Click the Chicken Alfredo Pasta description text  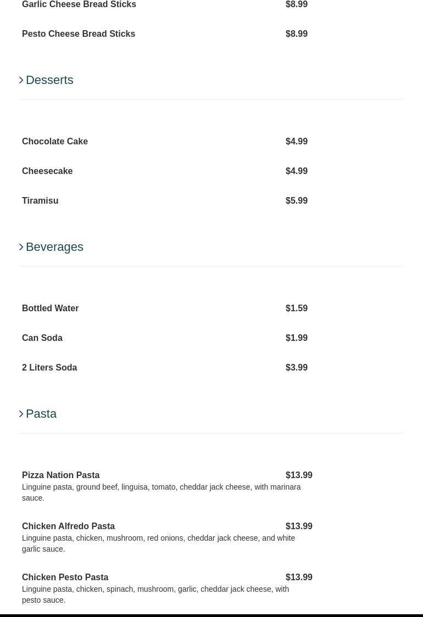tap(158, 543)
